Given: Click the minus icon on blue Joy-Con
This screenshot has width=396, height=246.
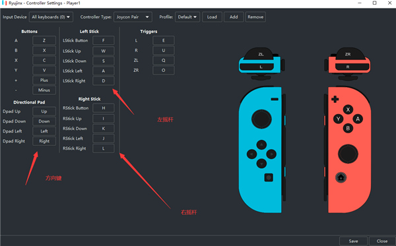Looking at the screenshot, I should pyautogui.click(x=275, y=99).
